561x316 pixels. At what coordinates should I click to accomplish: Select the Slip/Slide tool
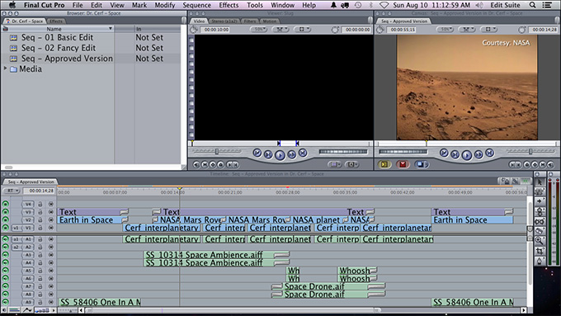(x=540, y=221)
